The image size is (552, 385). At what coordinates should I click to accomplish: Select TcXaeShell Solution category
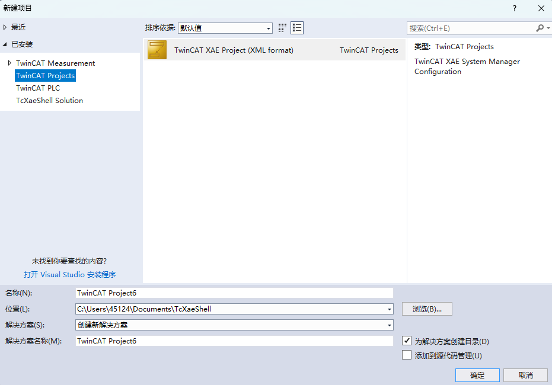pos(49,101)
